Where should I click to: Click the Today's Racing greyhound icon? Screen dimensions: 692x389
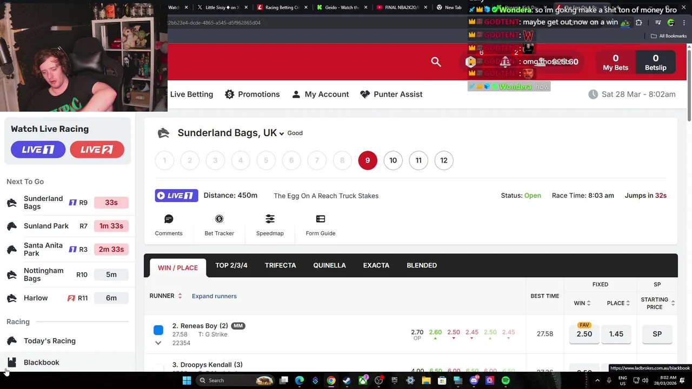(12, 341)
